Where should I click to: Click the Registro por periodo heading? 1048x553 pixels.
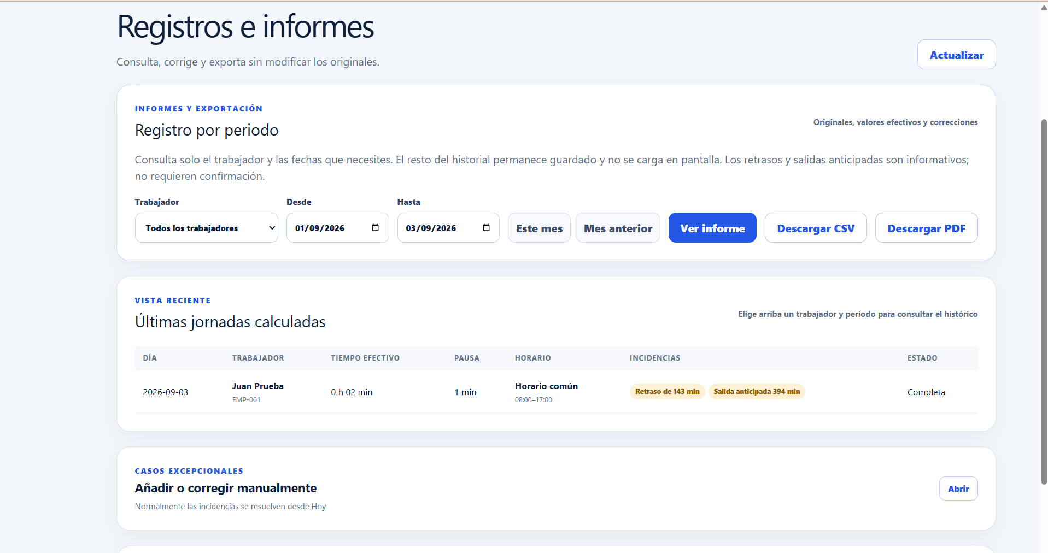click(207, 130)
